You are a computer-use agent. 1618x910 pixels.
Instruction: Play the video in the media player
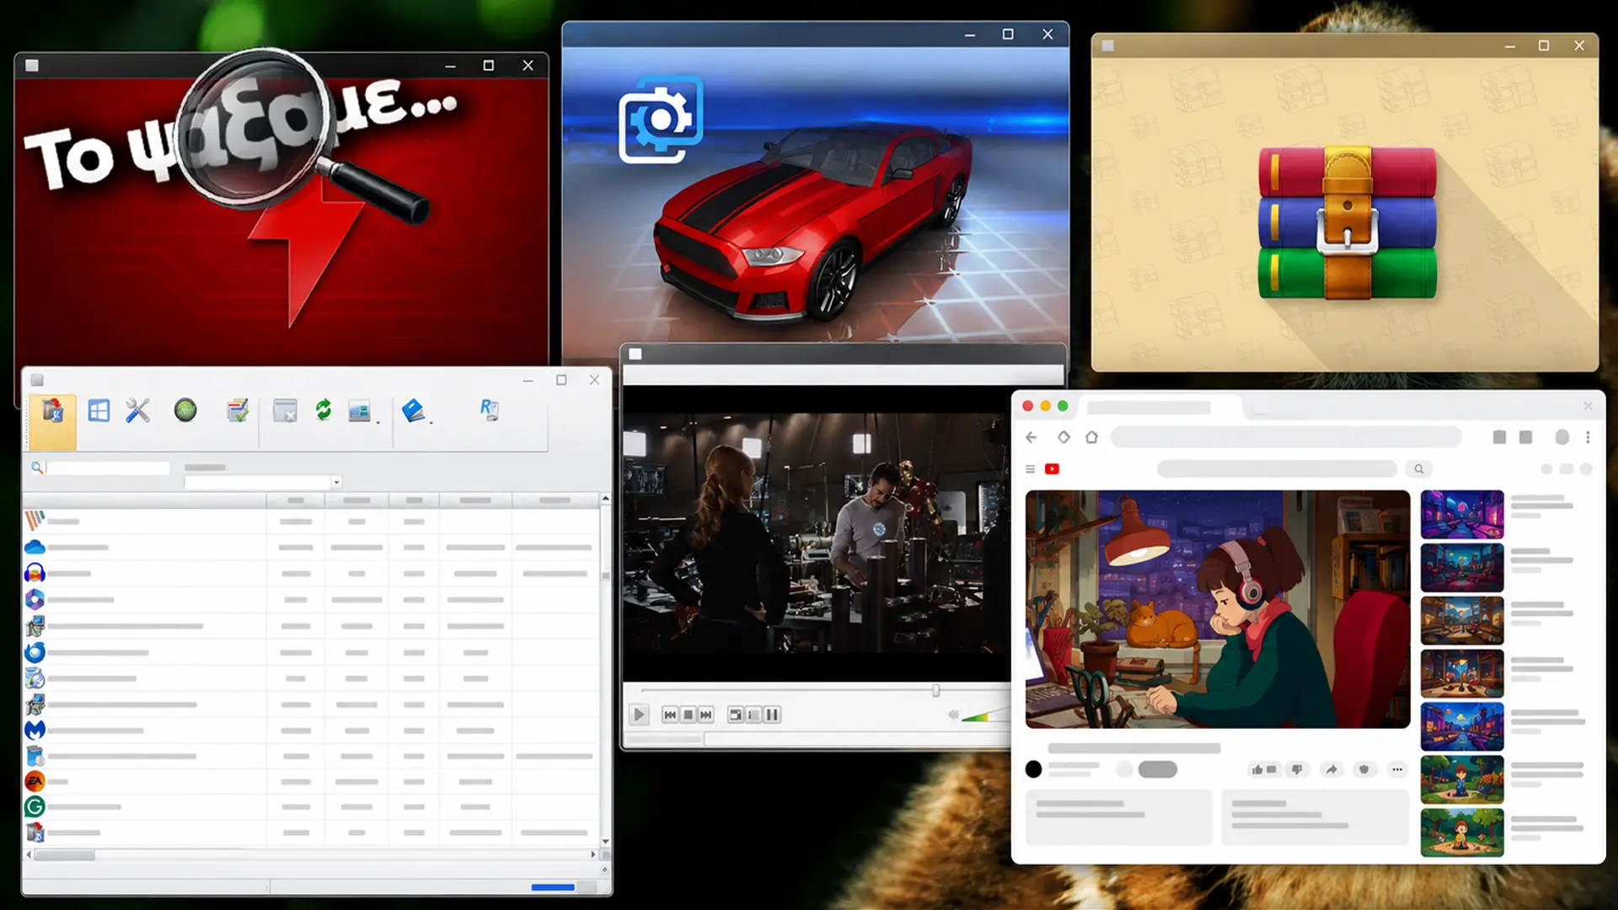click(x=639, y=715)
